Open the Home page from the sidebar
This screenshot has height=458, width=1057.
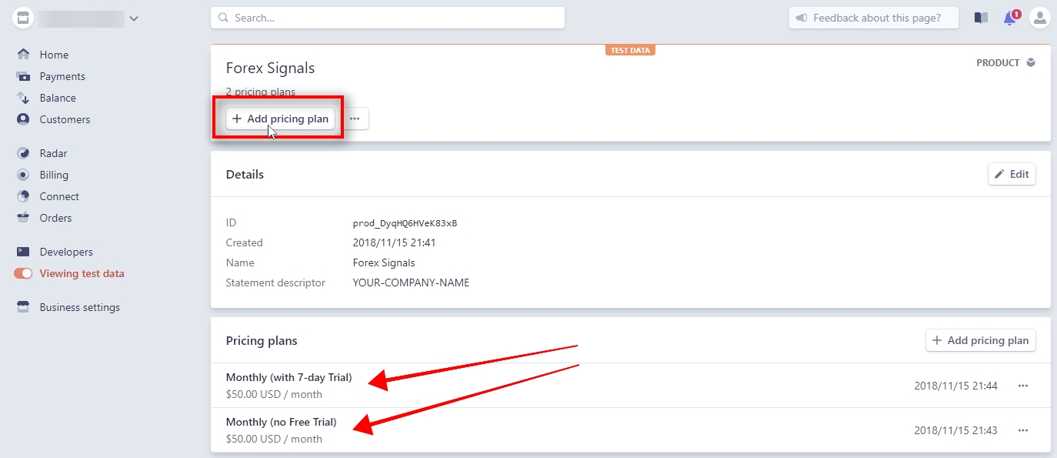tap(53, 55)
